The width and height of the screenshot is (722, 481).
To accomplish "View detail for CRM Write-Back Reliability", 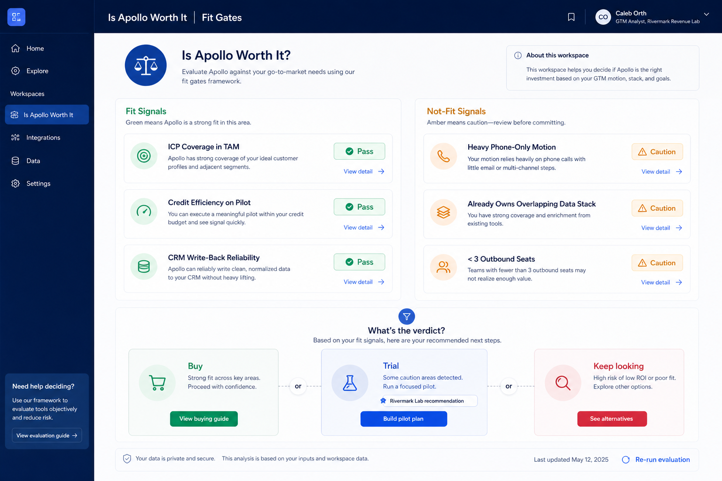I will click(x=364, y=282).
